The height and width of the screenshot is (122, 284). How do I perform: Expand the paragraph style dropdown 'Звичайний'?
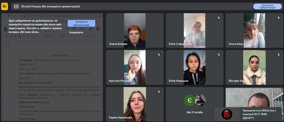49,36
